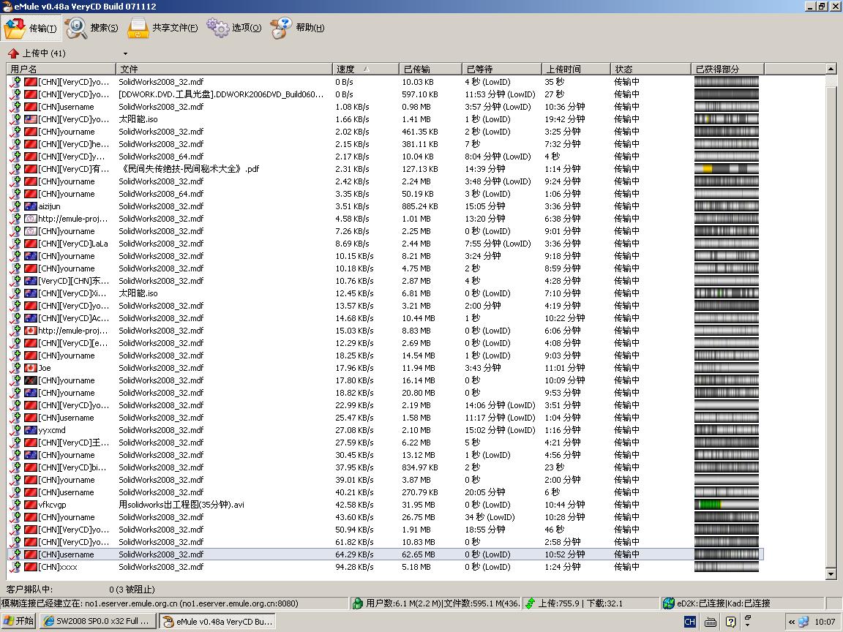Screen dimensions: 843x632
Task: Click the up/down transfer arrows icon in status bar
Action: click(530, 603)
